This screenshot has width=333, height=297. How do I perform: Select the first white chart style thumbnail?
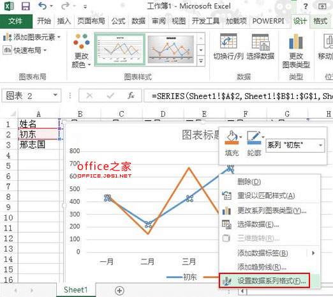(x=120, y=49)
